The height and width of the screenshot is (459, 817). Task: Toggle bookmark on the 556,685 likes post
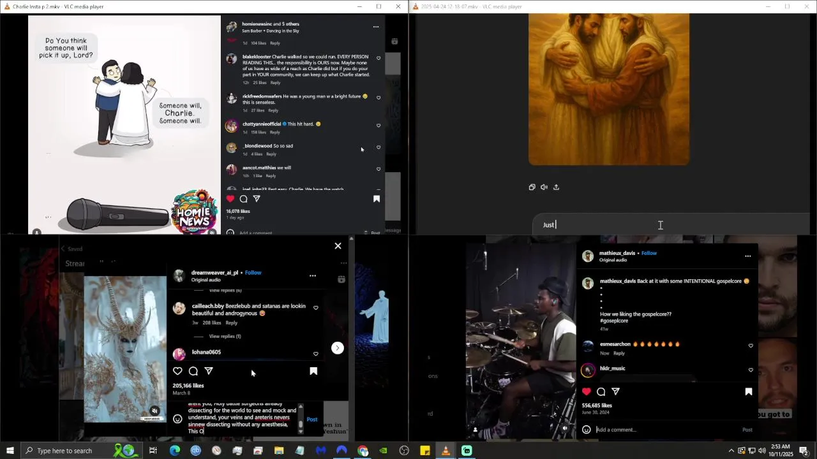[749, 391]
